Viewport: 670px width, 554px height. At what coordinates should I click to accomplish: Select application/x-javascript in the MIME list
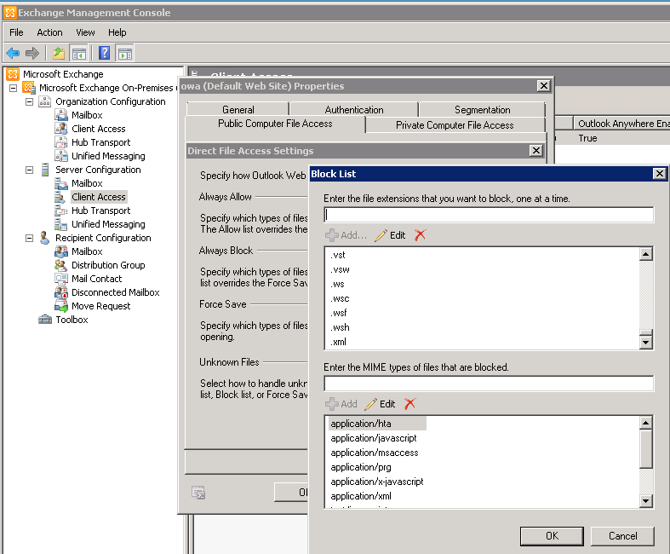coord(377,482)
